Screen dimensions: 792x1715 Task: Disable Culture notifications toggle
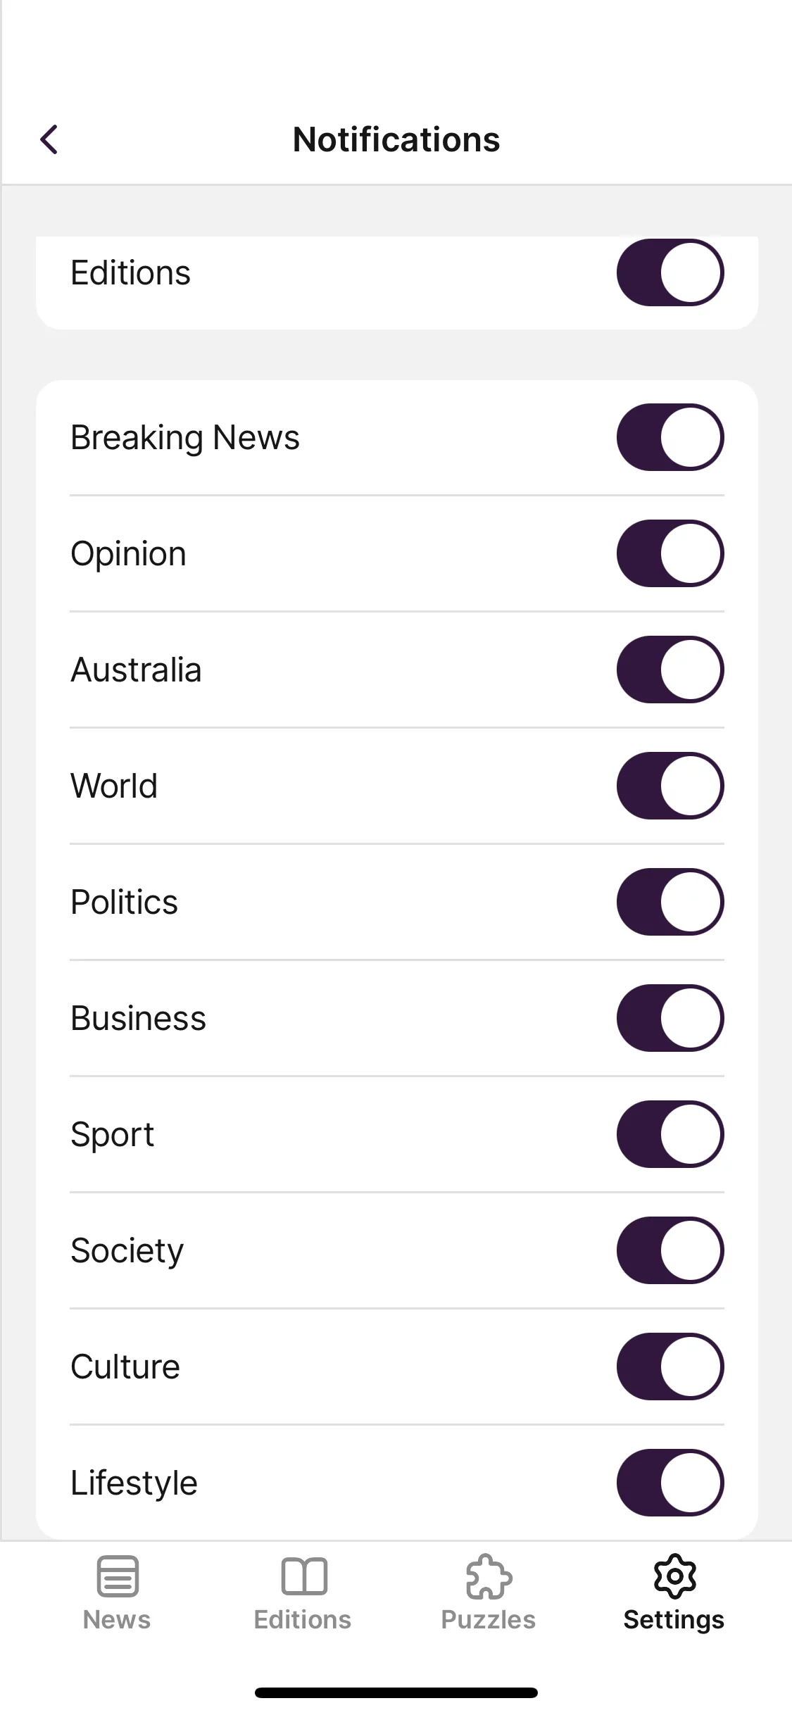(670, 1367)
